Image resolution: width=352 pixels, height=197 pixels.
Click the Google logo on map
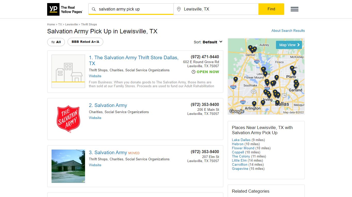[237, 111]
